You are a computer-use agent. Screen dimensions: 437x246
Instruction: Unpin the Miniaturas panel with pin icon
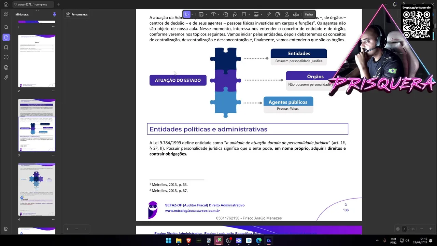coord(54,14)
